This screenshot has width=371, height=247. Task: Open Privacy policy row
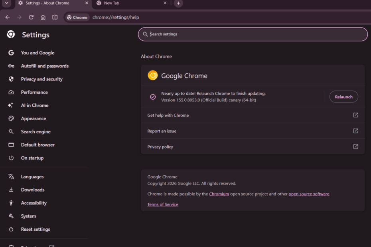[253, 147]
